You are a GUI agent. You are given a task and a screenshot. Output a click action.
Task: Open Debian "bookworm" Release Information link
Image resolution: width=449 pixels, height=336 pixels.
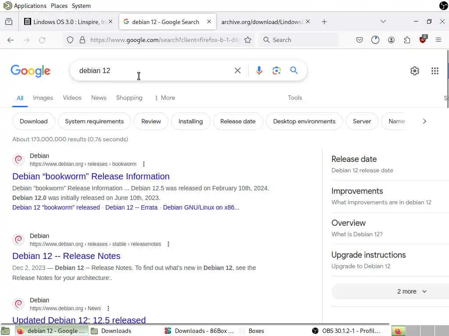point(91,176)
